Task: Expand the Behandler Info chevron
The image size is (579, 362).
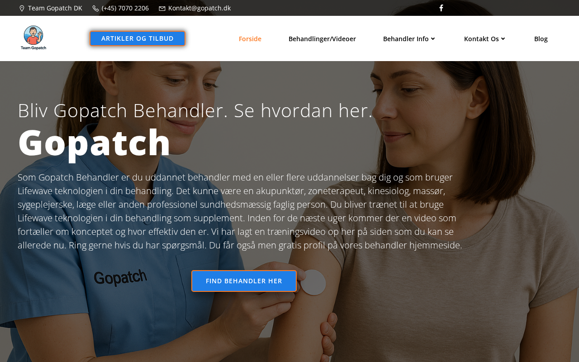Action: click(x=433, y=39)
